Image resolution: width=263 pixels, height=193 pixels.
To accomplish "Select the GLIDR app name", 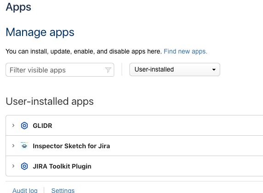I will pyautogui.click(x=42, y=126).
